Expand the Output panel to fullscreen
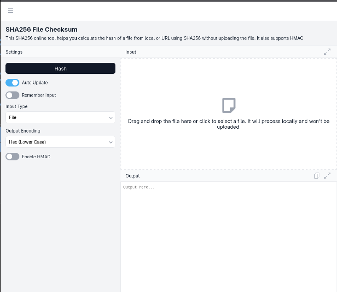This screenshot has width=337, height=292. 327,176
